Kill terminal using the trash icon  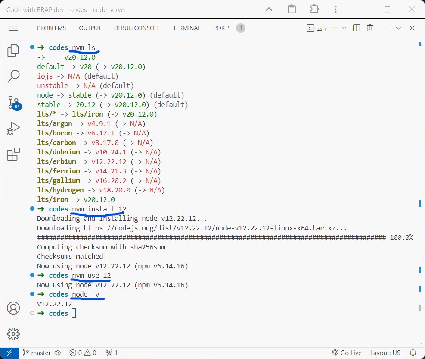point(370,28)
